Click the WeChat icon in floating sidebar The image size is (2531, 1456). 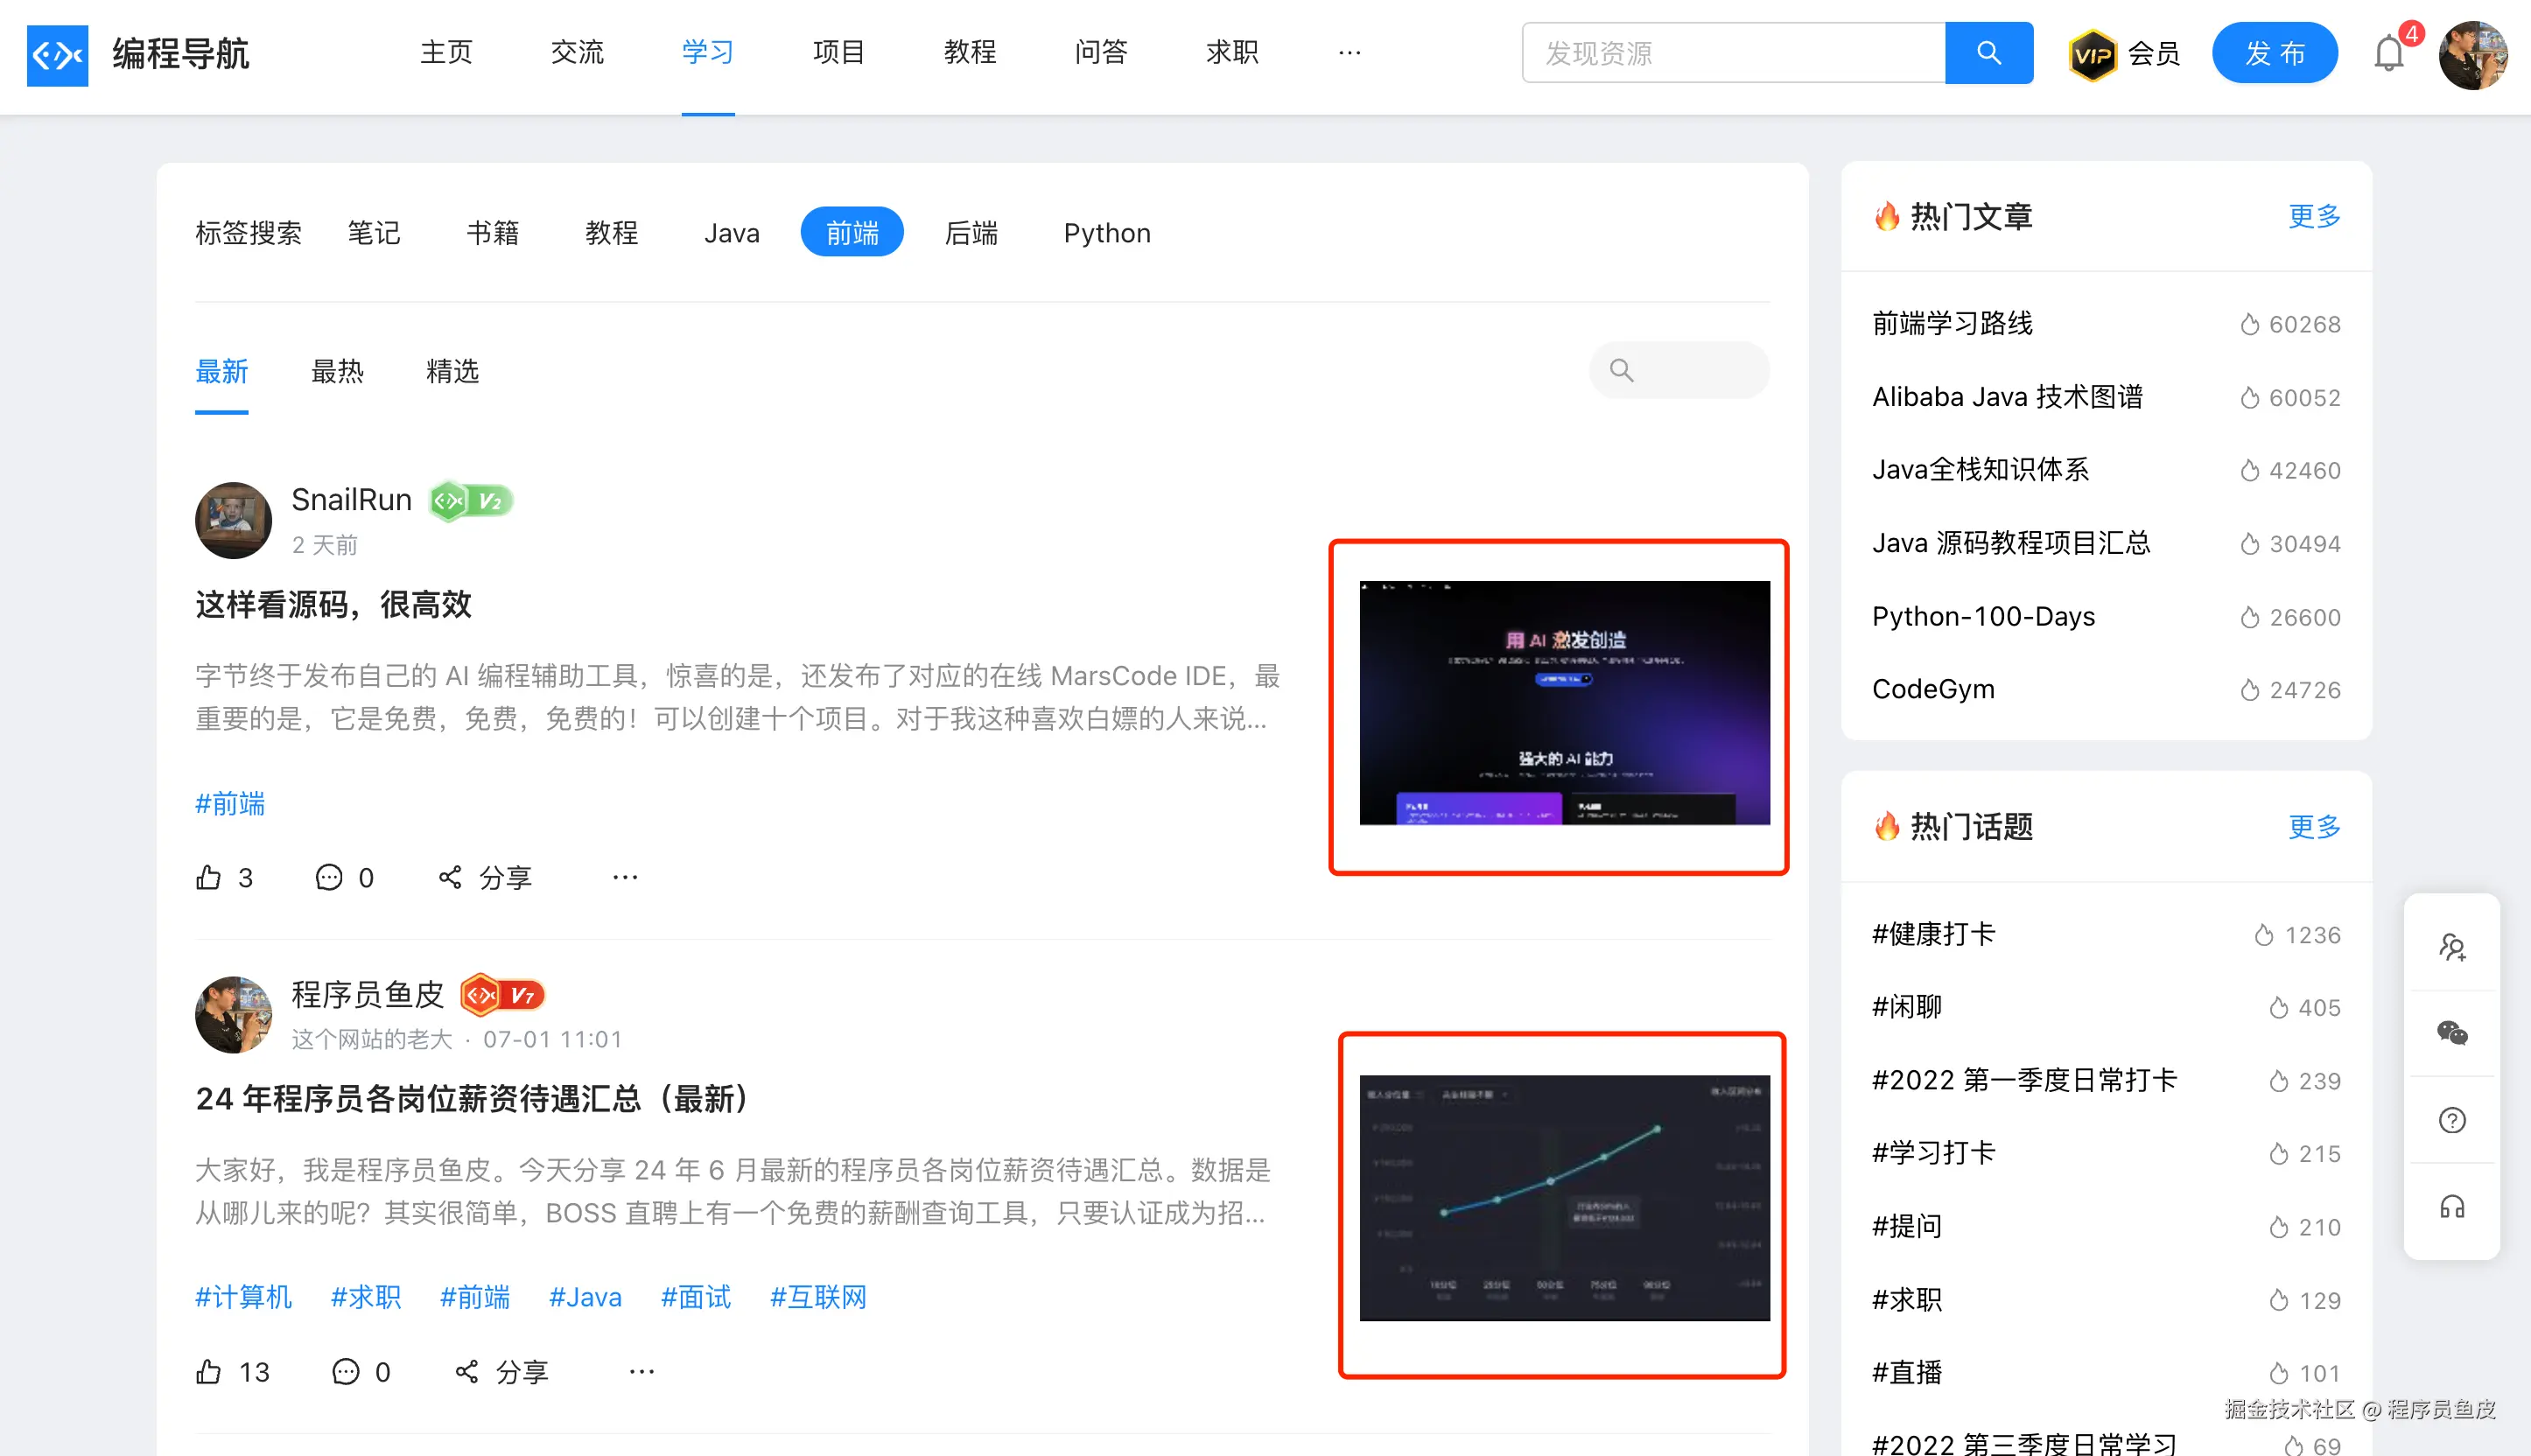(2451, 1033)
